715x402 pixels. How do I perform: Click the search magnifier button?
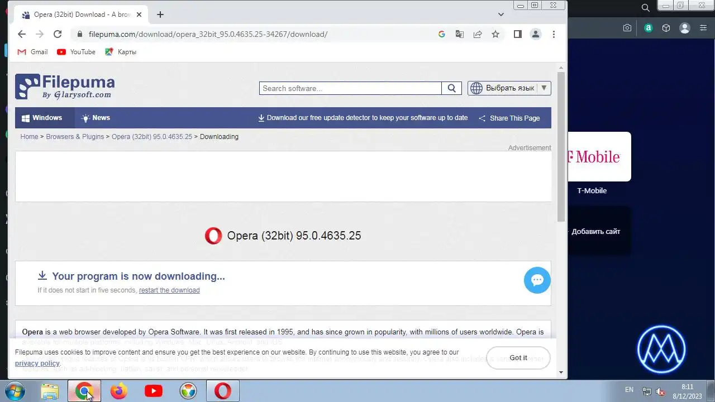(x=452, y=88)
